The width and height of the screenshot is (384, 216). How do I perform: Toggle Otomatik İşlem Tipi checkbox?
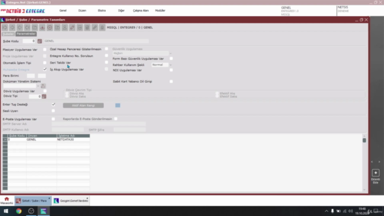pos(44,62)
